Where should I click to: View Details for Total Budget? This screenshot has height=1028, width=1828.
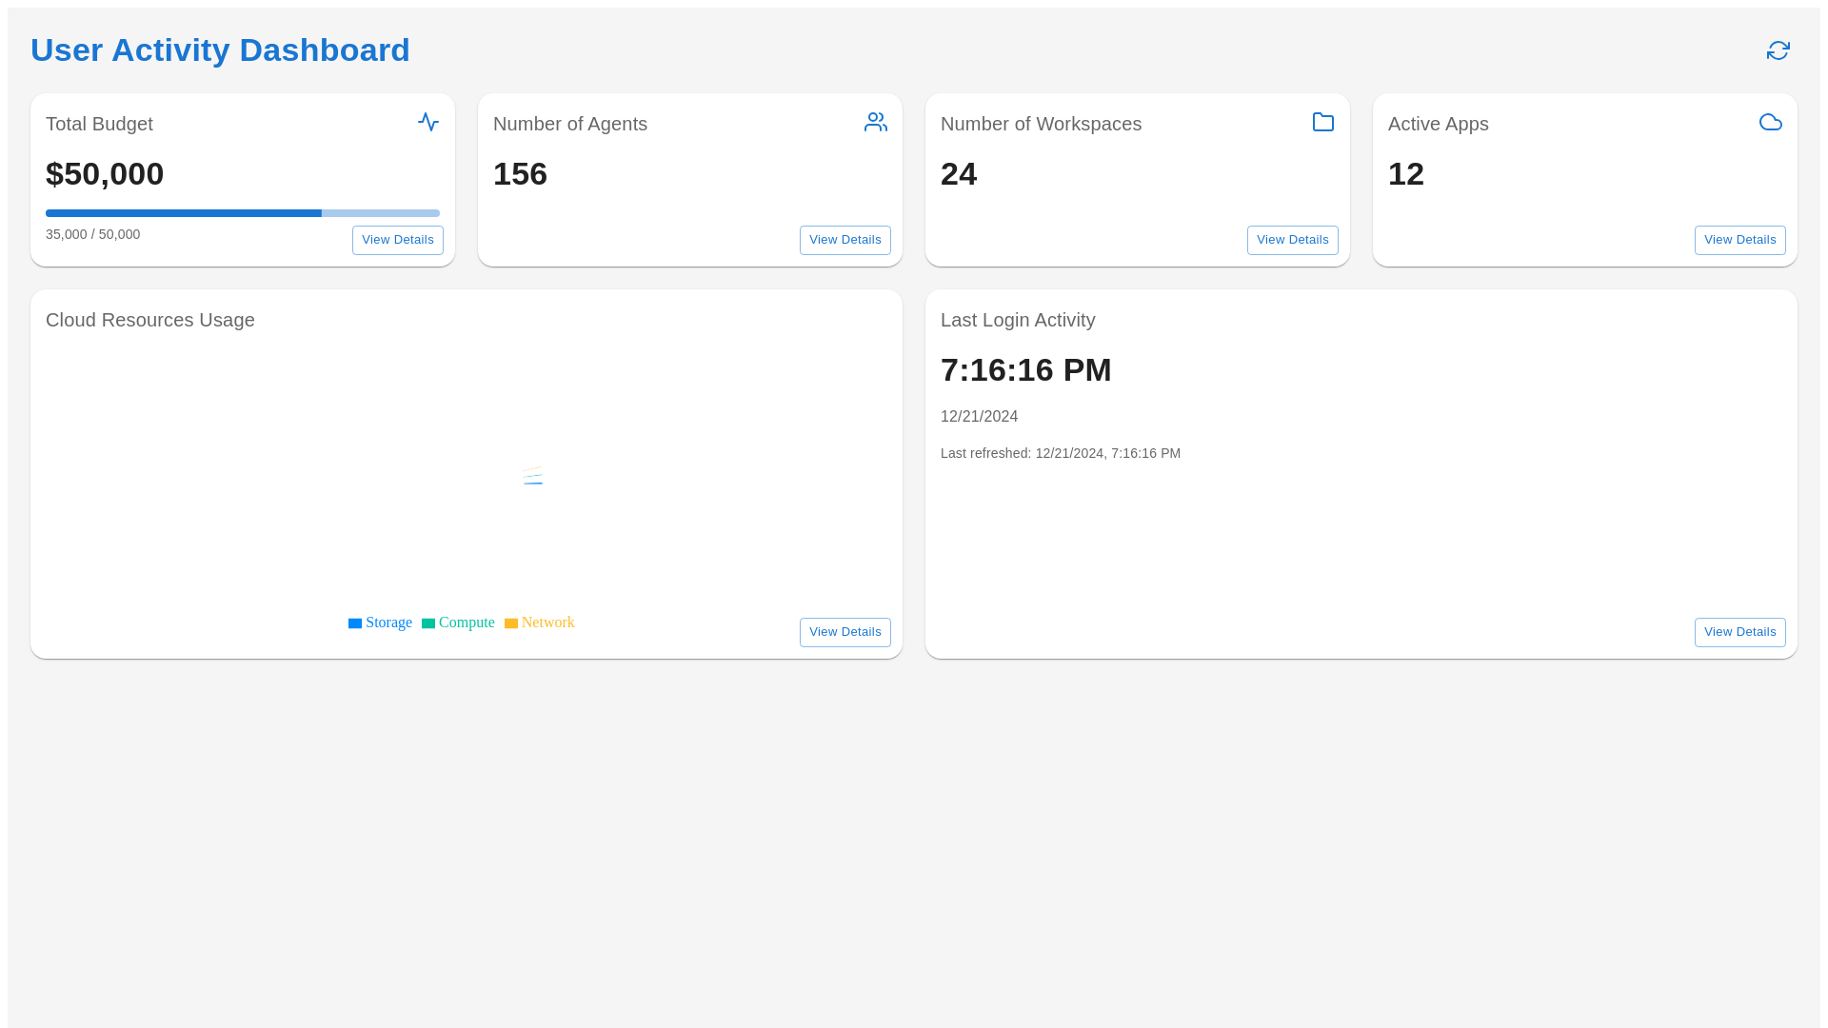pyautogui.click(x=397, y=240)
